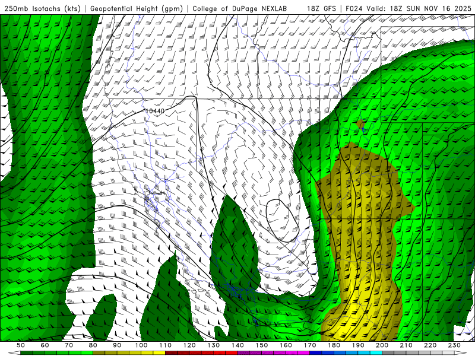Click the 210 value on the legend scale

(406, 345)
